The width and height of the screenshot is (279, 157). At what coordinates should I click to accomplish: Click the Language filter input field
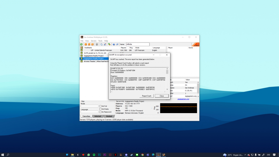click(x=90, y=112)
